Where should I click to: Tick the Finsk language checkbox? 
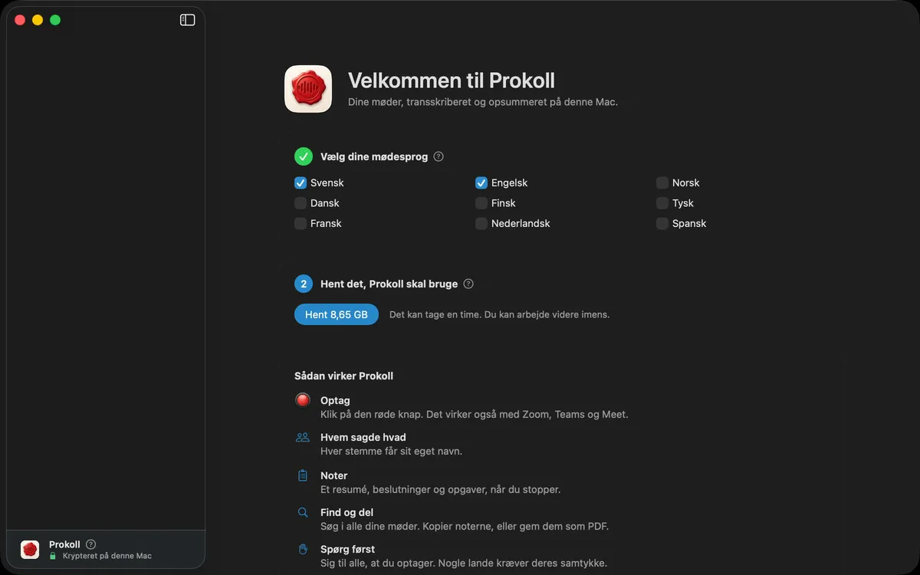point(481,203)
